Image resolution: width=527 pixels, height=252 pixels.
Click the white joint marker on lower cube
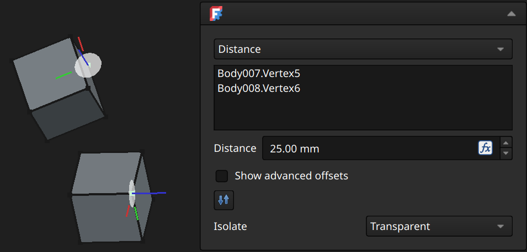click(x=132, y=193)
